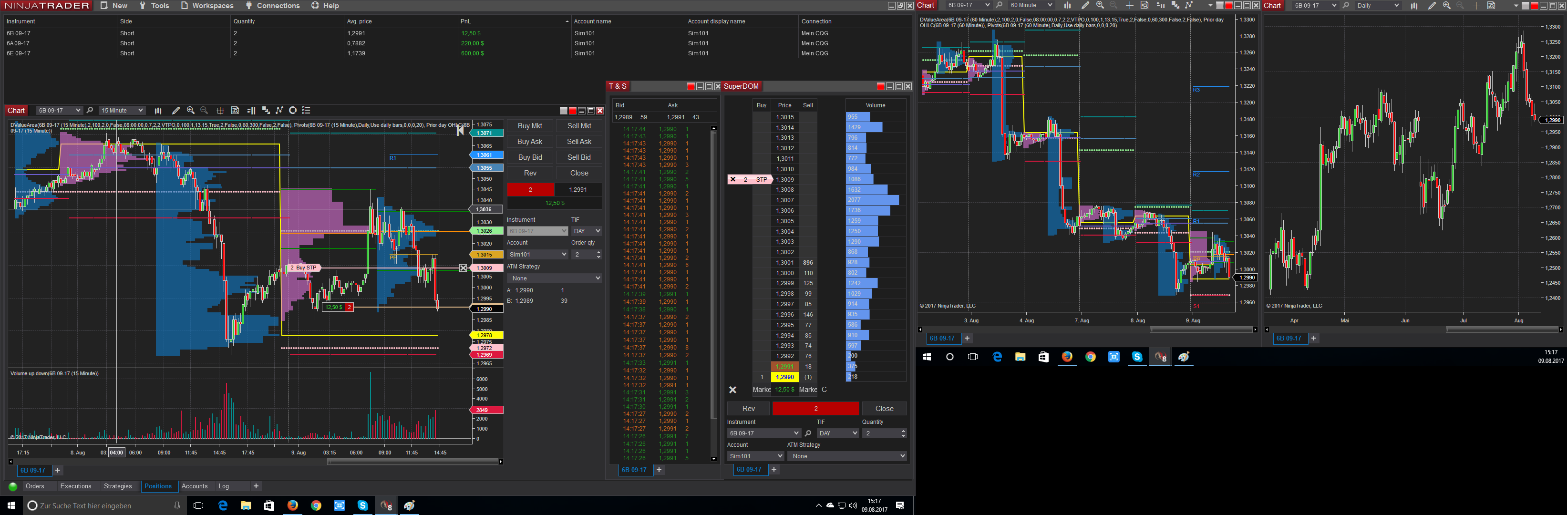Screen dimensions: 1567x515
Task: Open bar type selector in 60 Minute chart
Action: tap(1067, 5)
